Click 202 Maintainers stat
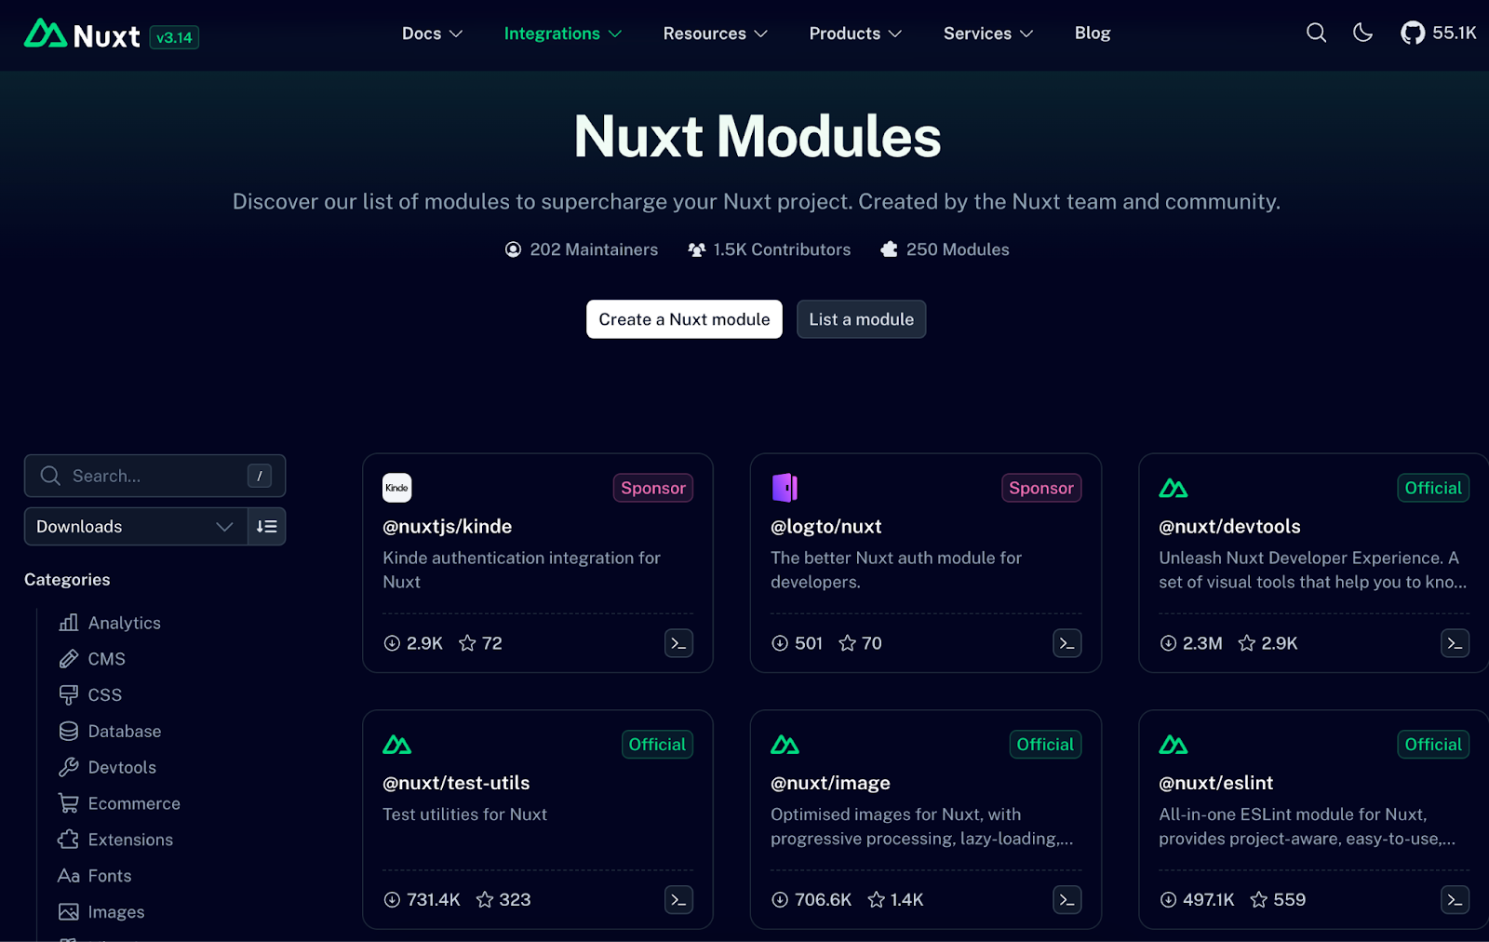 tap(582, 249)
